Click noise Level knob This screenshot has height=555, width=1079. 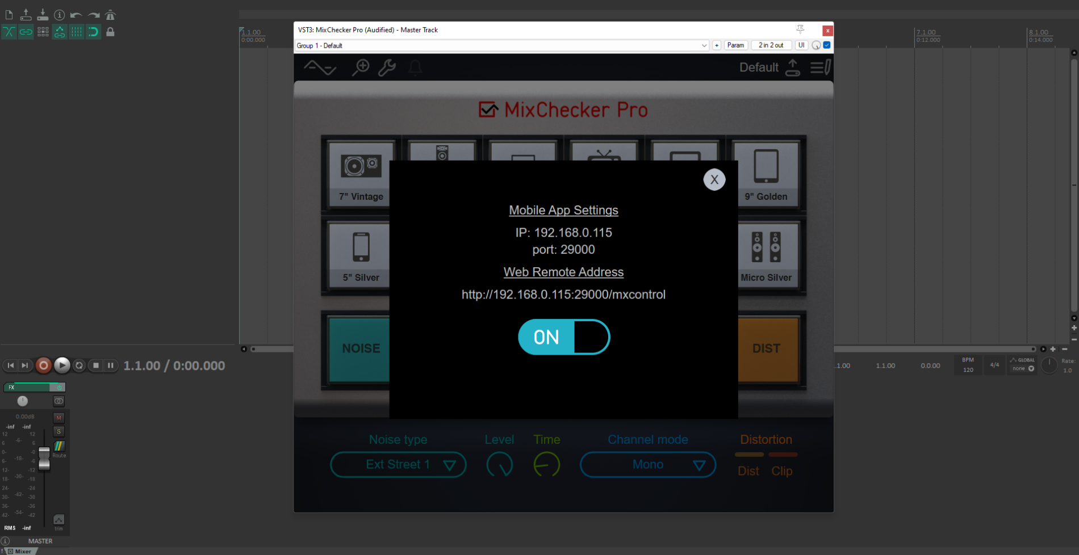click(500, 465)
